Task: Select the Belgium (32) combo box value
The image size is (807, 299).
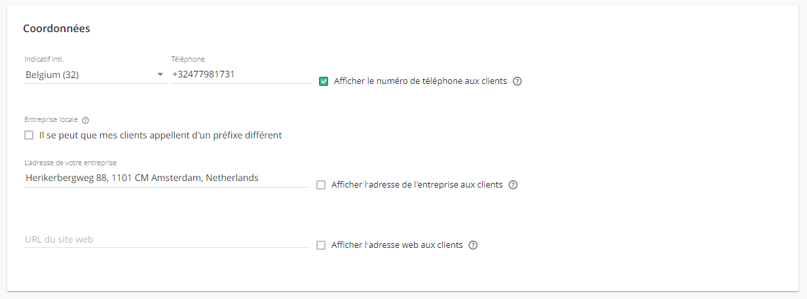Action: (96, 75)
